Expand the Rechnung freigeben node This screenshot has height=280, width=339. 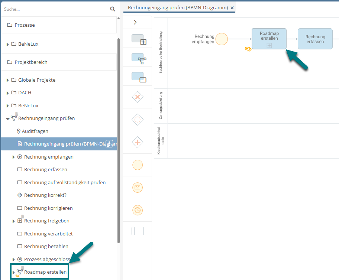pos(13,221)
